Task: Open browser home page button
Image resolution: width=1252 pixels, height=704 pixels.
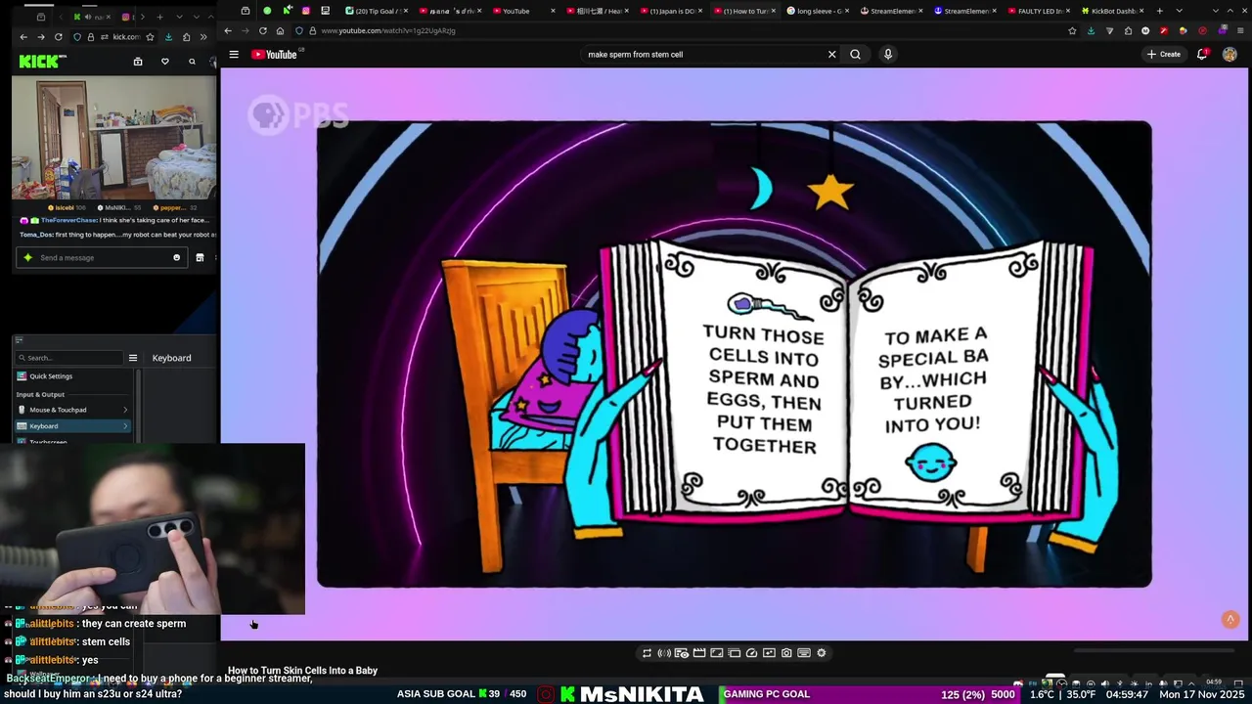Action: coord(280,30)
